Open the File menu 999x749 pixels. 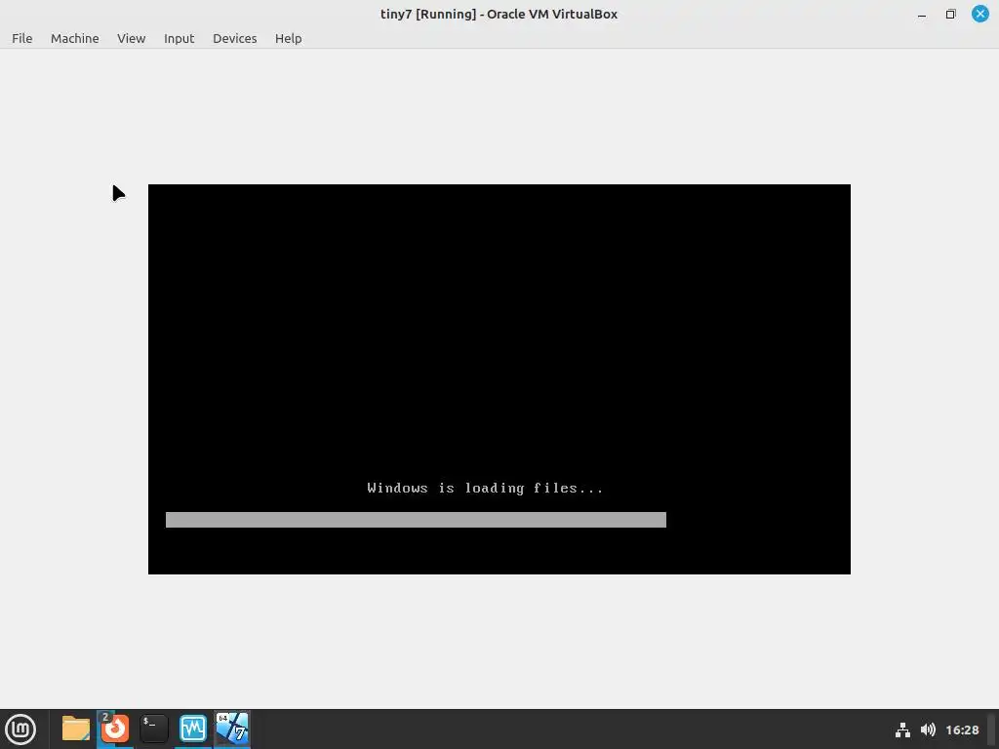[21, 38]
